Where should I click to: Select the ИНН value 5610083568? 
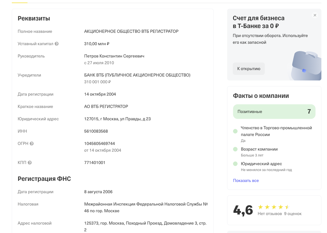pyautogui.click(x=96, y=131)
